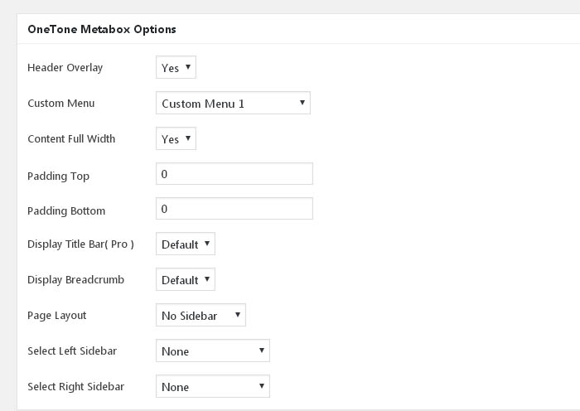Screen dimensions: 580x411
Task: Click the OneTone Metabox Options header
Action: (102, 29)
